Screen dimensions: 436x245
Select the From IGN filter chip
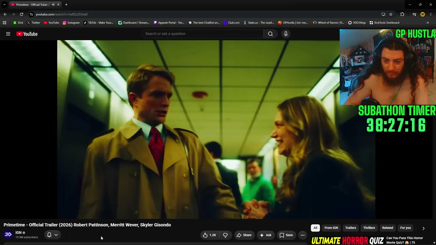tap(331, 228)
